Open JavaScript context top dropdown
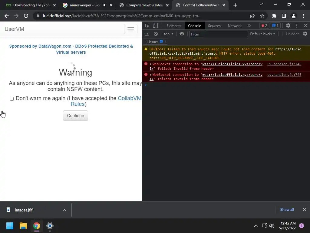310x233 pixels. pyautogui.click(x=169, y=34)
